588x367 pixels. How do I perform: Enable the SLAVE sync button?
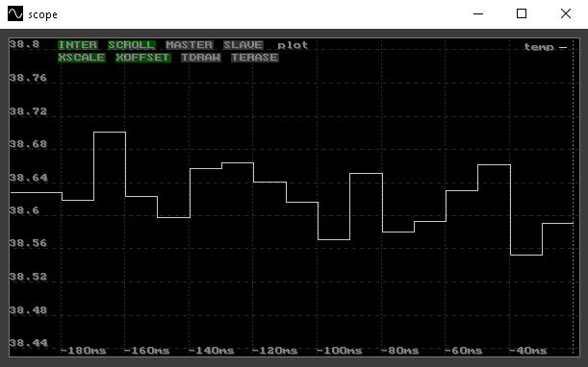pos(243,45)
